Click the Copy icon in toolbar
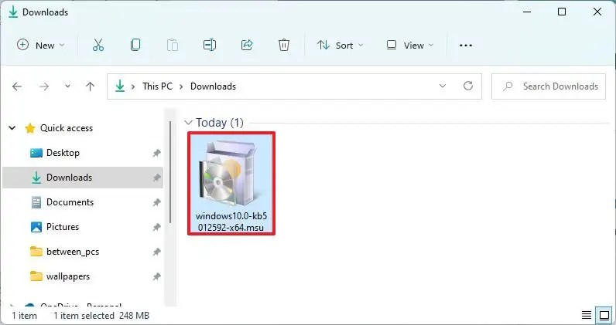Screen dimensions: 616x325 click(135, 45)
